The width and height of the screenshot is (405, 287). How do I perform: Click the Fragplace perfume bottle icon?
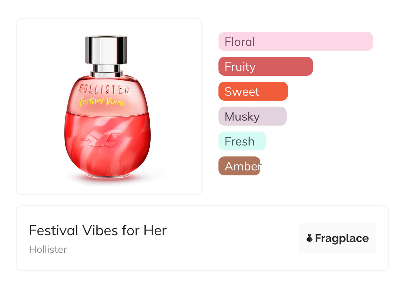click(x=310, y=238)
